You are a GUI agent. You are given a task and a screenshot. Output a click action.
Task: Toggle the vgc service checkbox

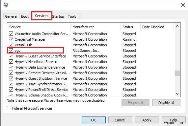tap(11, 51)
